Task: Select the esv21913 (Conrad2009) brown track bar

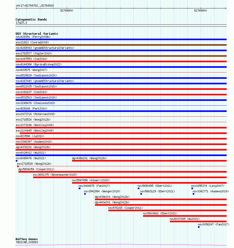Action: [121, 45]
